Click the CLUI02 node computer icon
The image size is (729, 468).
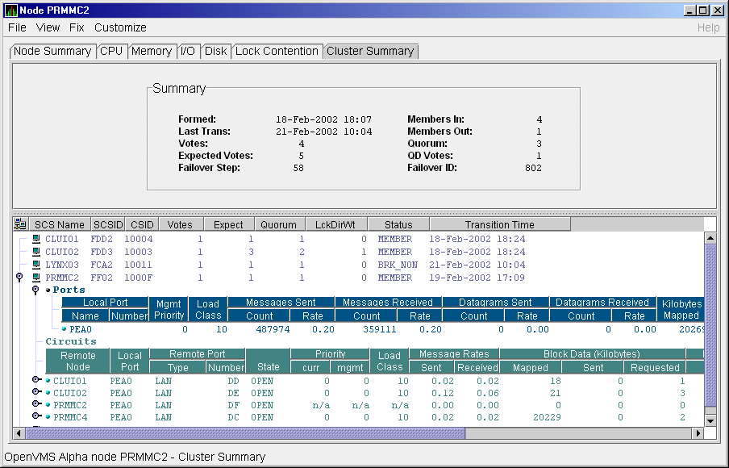tap(36, 253)
